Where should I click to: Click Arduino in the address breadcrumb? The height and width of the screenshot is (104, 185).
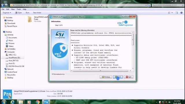53,5
